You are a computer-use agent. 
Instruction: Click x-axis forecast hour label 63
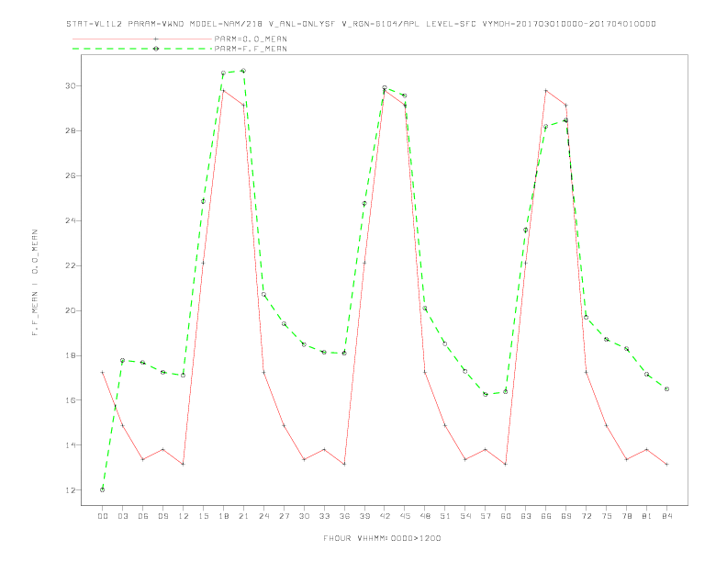[x=526, y=516]
